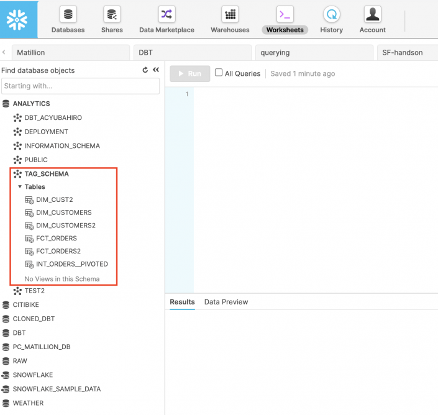Open the Account page
The height and width of the screenshot is (415, 438).
click(x=372, y=20)
